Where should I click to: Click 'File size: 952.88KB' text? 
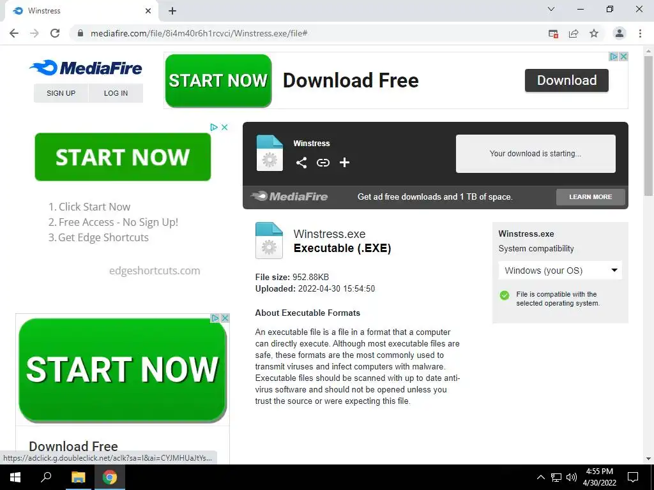point(292,277)
